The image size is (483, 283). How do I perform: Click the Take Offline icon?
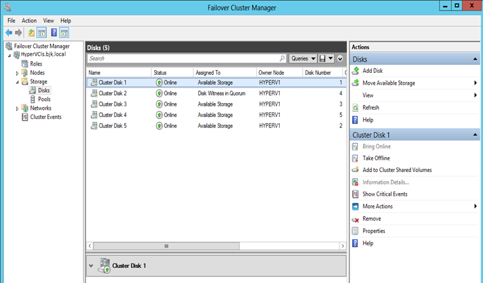point(355,158)
